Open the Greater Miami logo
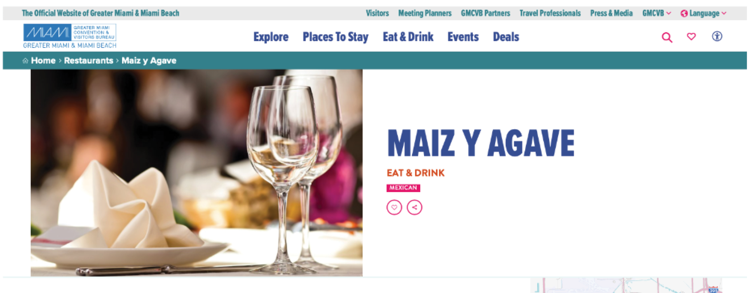The height and width of the screenshot is (293, 748). click(69, 36)
